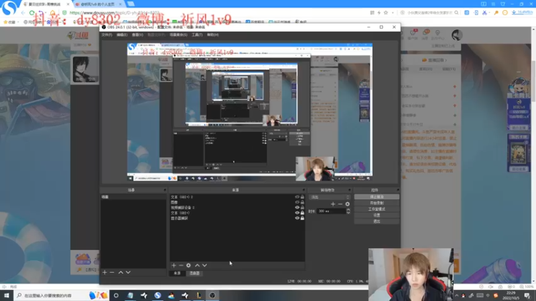
Task: Move scene down in Scenes panel
Action: [x=128, y=272]
